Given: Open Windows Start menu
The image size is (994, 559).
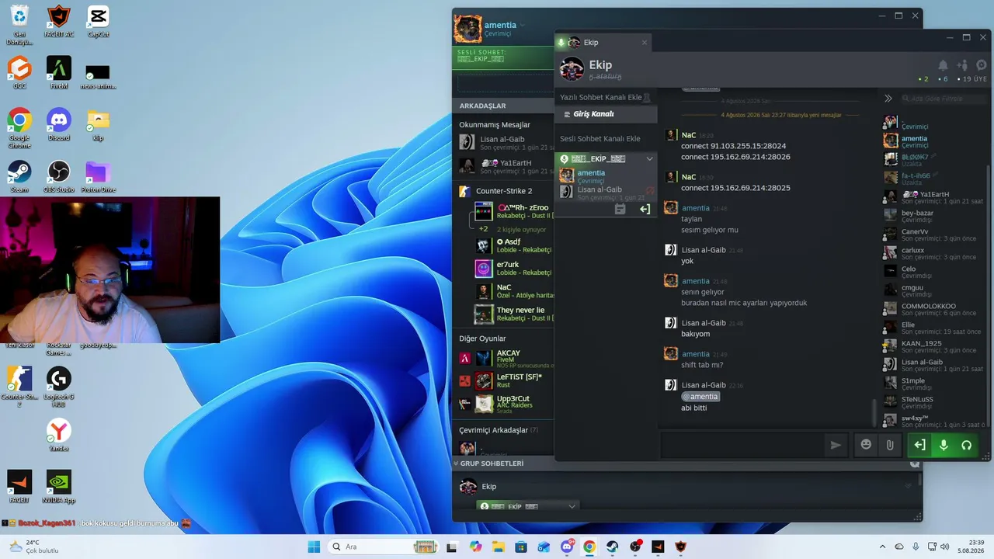Looking at the screenshot, I should point(315,547).
